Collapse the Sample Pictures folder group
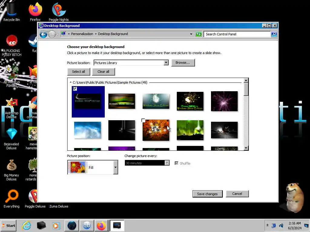310x232 pixels. [x=71, y=82]
